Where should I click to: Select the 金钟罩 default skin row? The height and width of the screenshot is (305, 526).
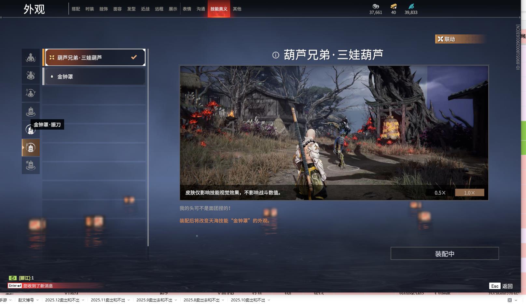pos(94,77)
